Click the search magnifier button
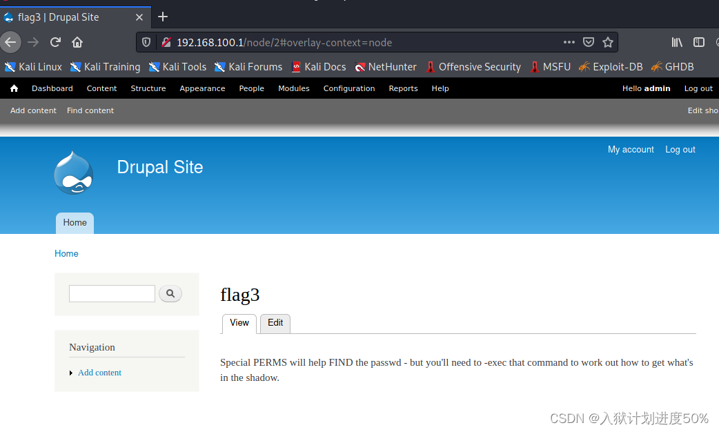 click(170, 293)
